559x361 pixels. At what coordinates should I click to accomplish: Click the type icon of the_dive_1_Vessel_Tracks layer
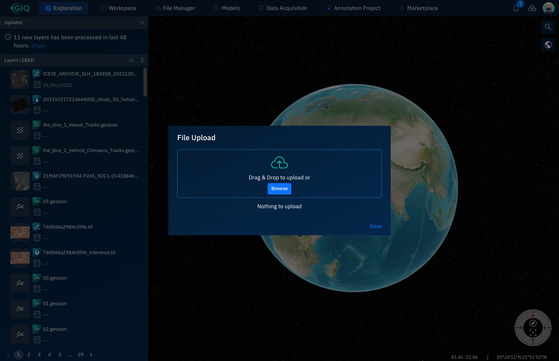click(x=37, y=125)
